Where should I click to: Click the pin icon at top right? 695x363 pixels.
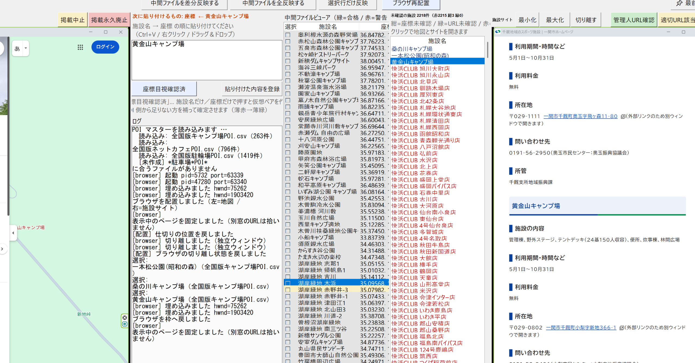point(679,3)
